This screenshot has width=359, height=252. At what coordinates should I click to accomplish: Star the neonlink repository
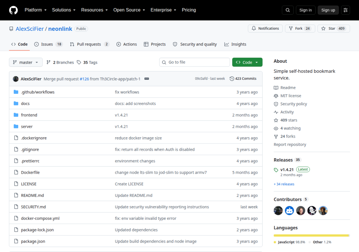click(334, 28)
